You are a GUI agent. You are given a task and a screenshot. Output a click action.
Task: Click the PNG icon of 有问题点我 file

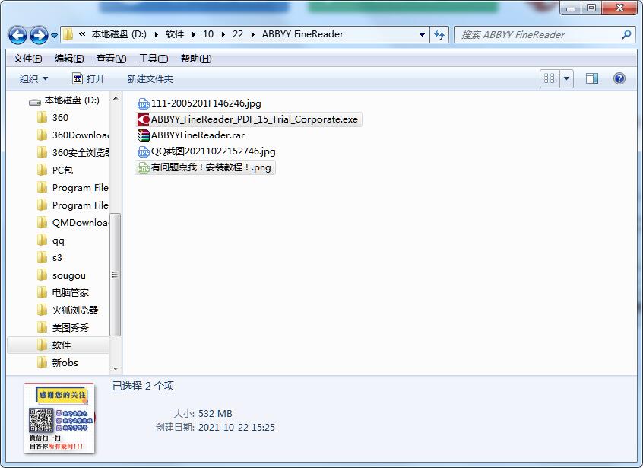tap(143, 167)
